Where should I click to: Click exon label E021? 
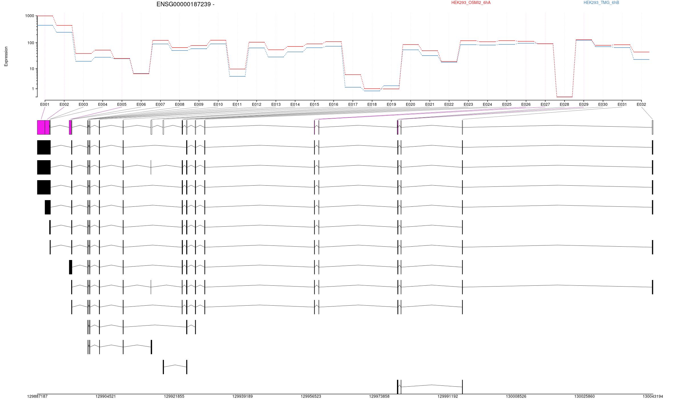430,104
